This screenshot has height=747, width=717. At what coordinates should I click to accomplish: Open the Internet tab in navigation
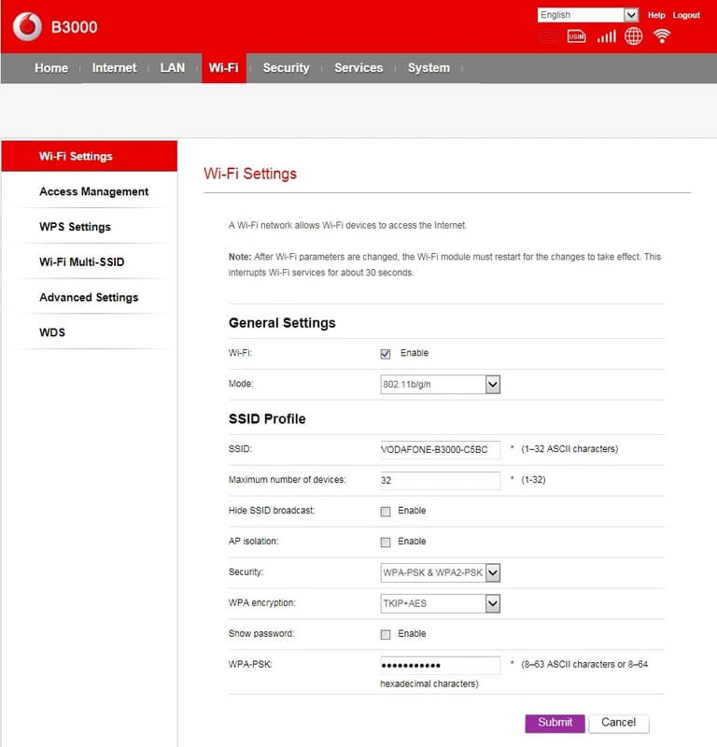pyautogui.click(x=114, y=68)
